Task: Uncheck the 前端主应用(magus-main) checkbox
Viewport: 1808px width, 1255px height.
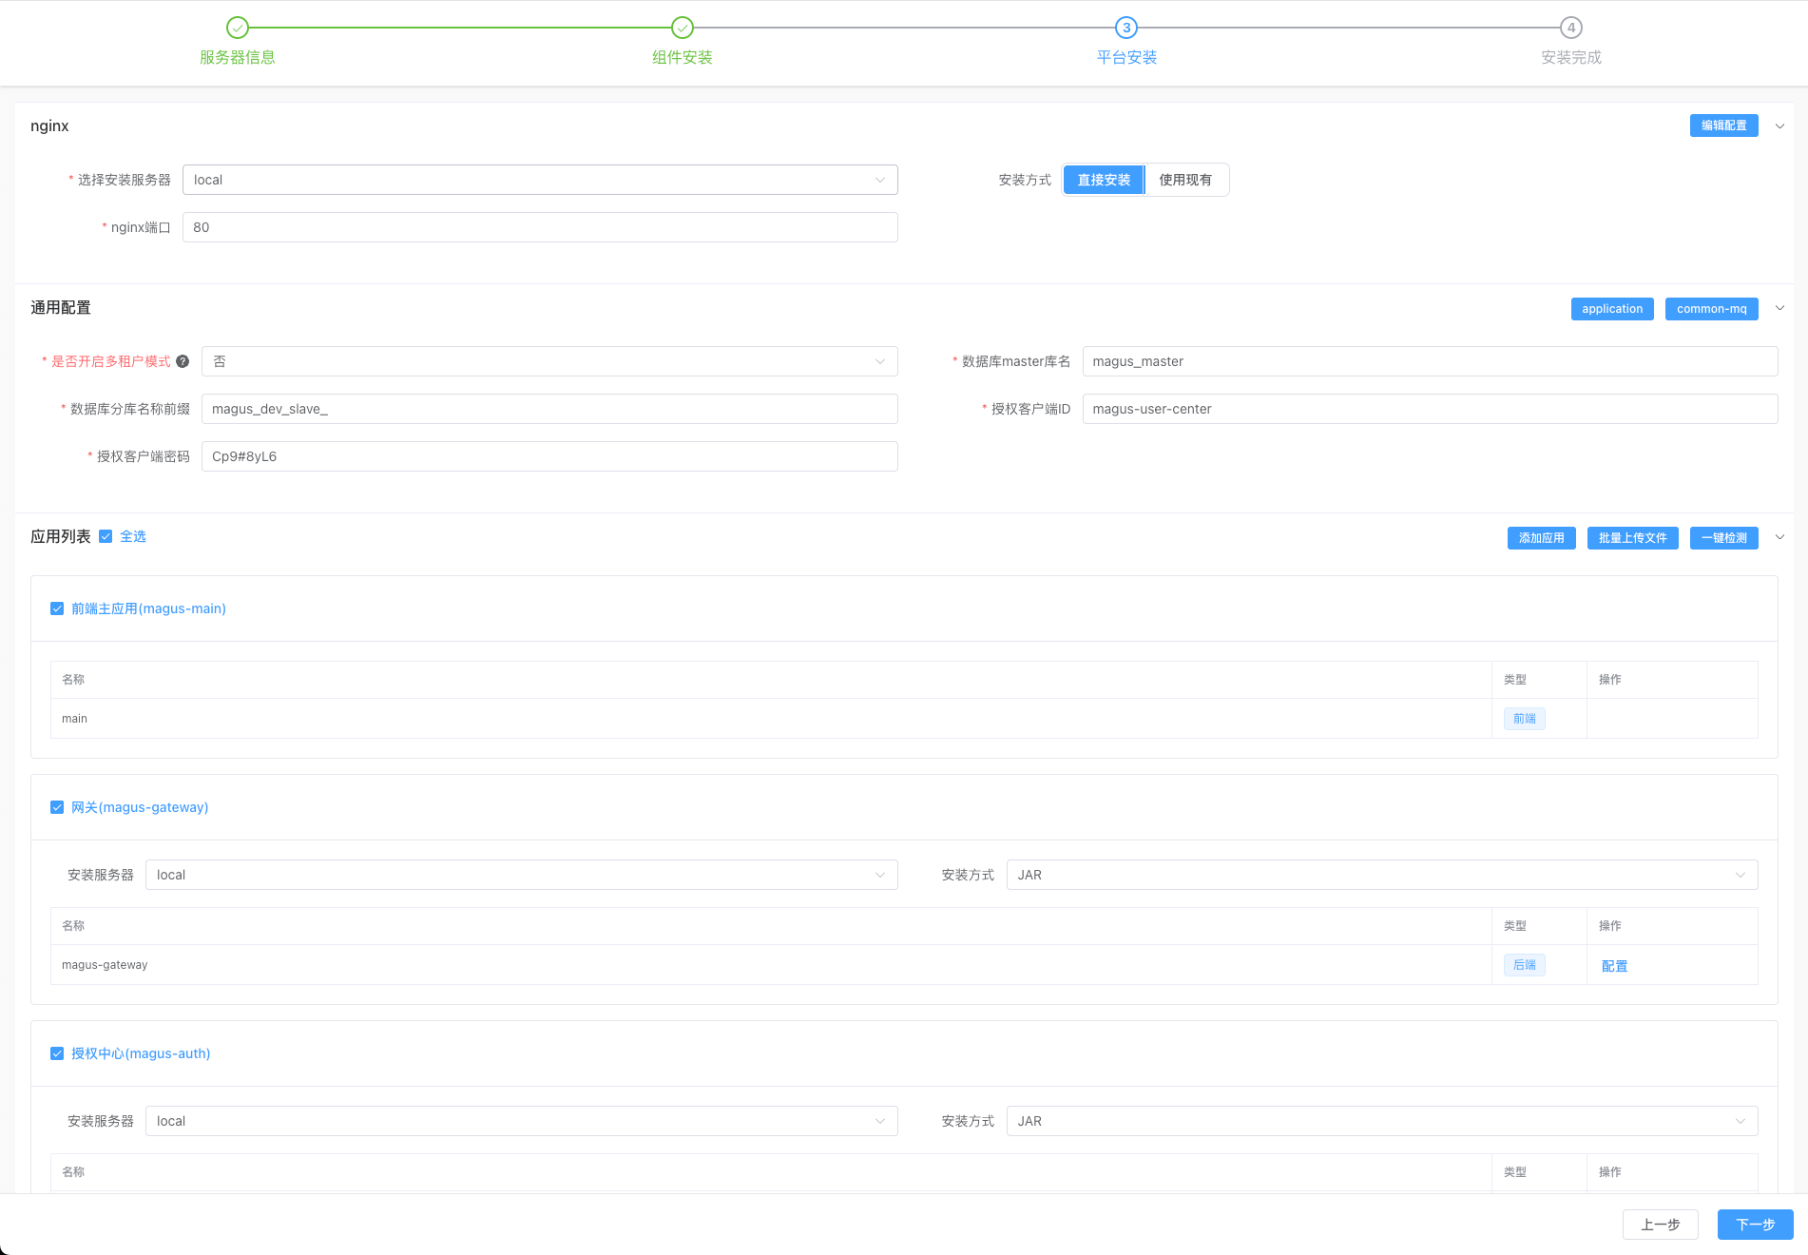Action: pos(57,608)
